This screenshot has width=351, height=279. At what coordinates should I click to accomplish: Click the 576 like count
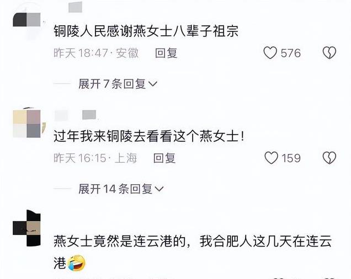[x=290, y=53]
